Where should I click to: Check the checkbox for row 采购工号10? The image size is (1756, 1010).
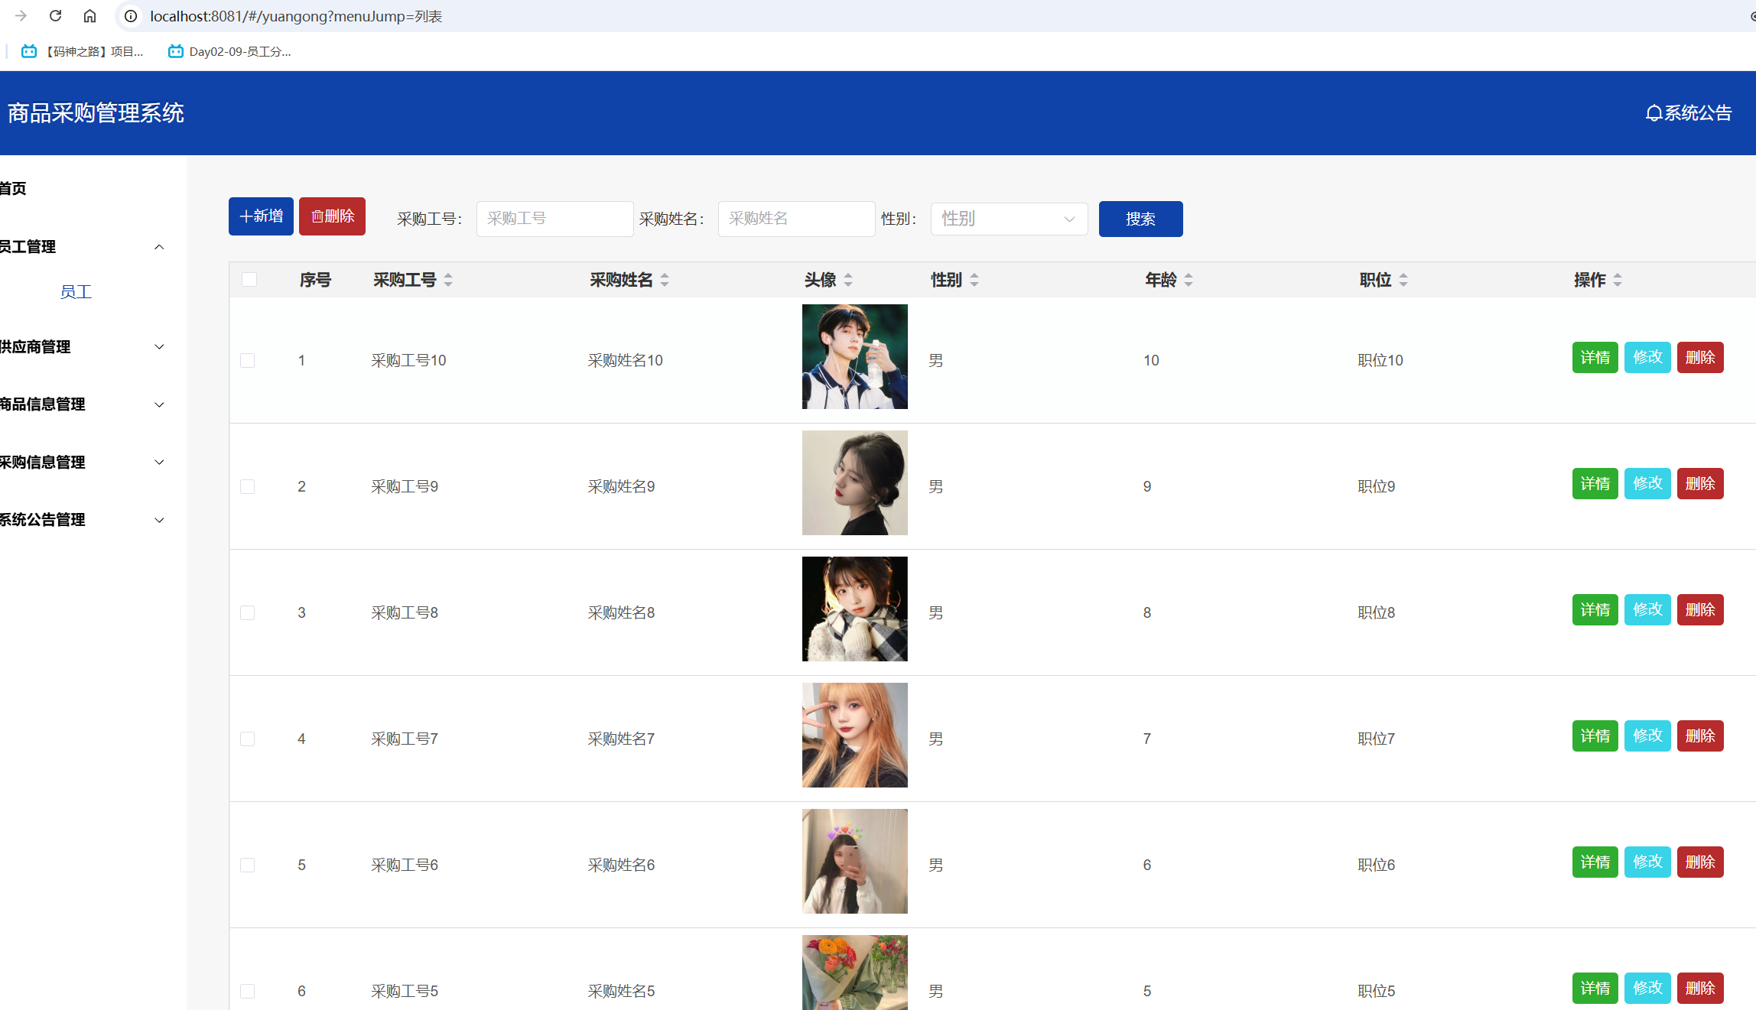pyautogui.click(x=248, y=360)
